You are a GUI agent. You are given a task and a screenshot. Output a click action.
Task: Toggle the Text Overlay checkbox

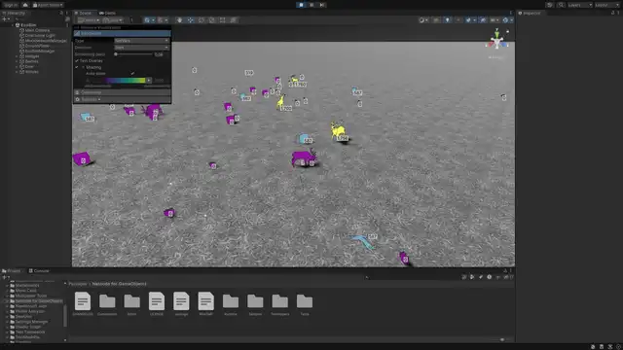pyautogui.click(x=77, y=60)
